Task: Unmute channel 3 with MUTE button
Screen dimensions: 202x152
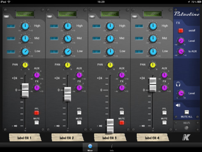Action: pyautogui.click(x=122, y=122)
